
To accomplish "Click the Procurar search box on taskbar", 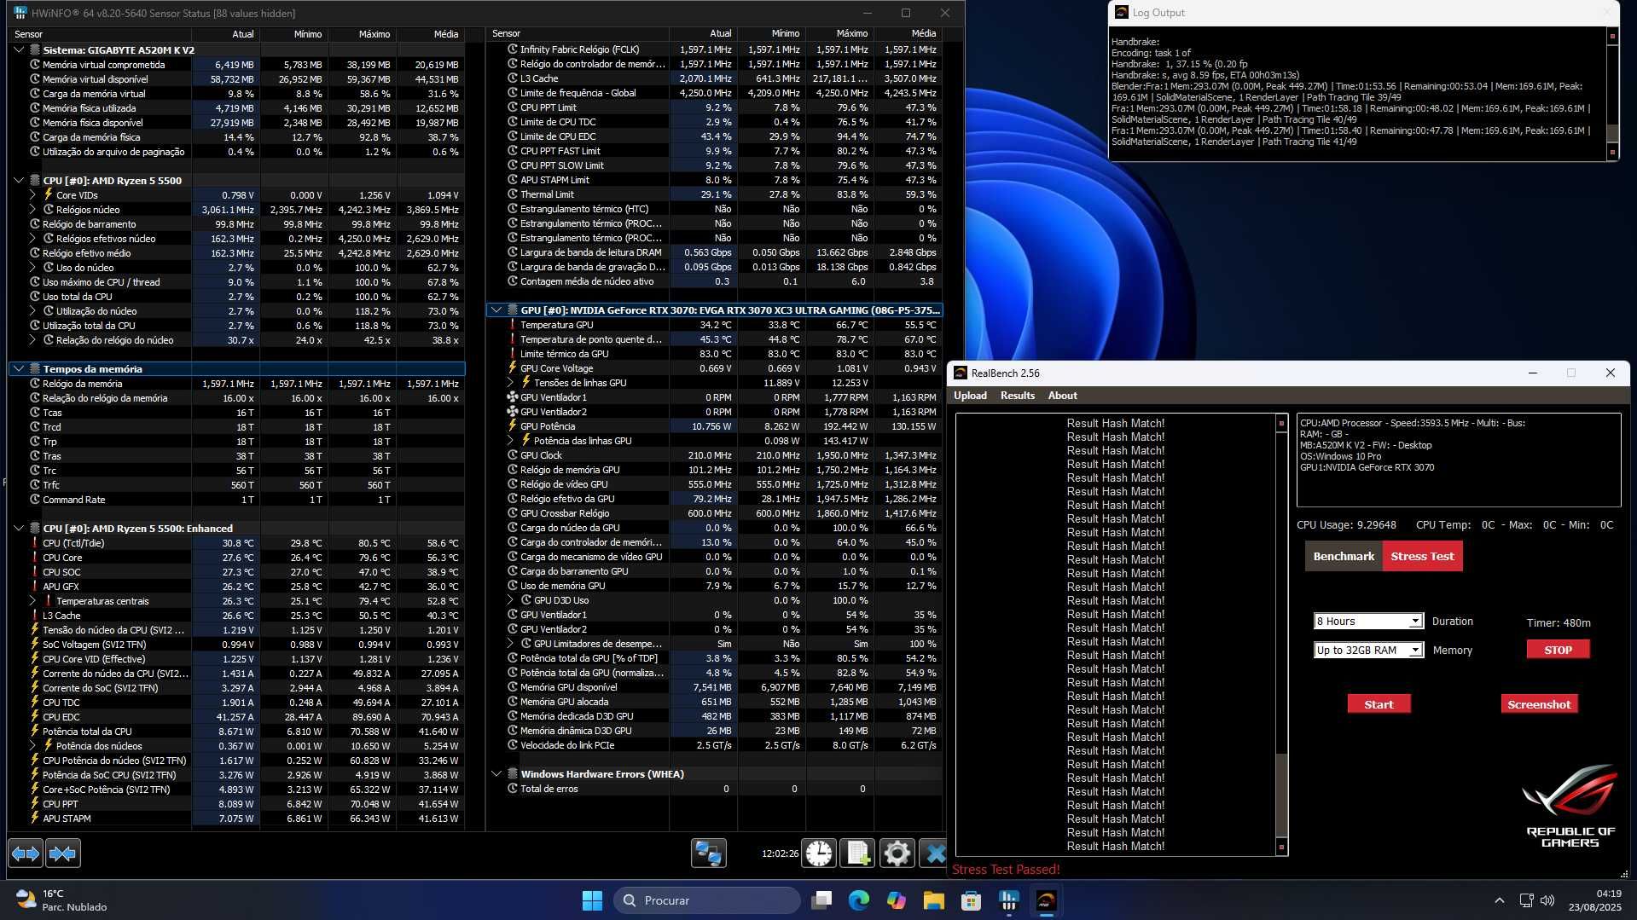I will [707, 900].
